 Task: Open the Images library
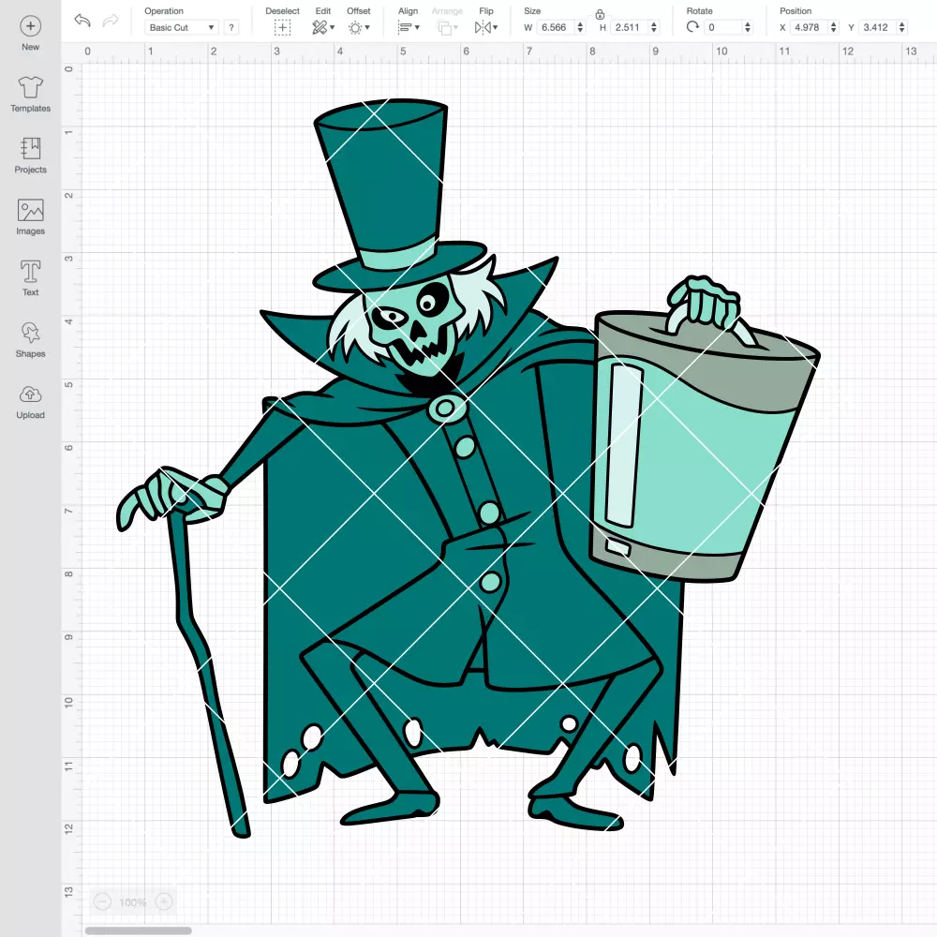point(31,217)
